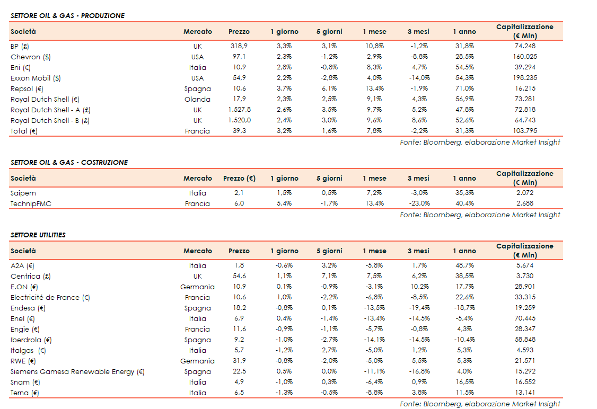Viewport: 597px width, 409px height.
Task: Click the Exxon Mobil ($) cell
Action: pyautogui.click(x=36, y=78)
